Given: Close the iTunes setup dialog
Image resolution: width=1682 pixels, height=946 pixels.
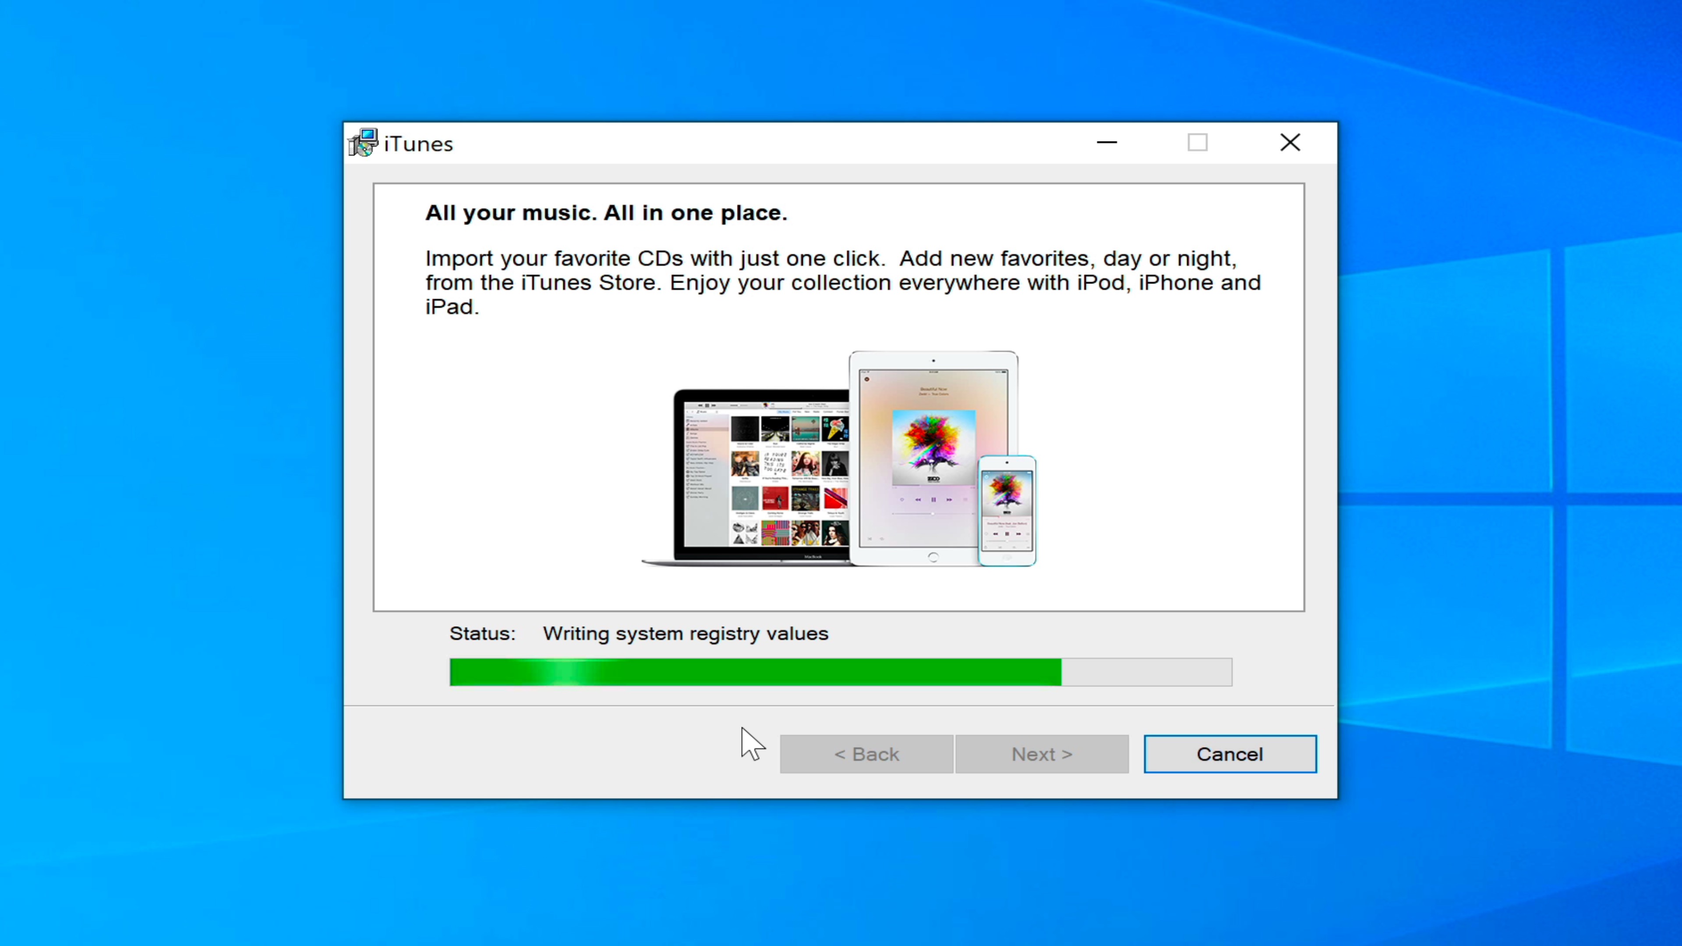Looking at the screenshot, I should coord(1290,142).
